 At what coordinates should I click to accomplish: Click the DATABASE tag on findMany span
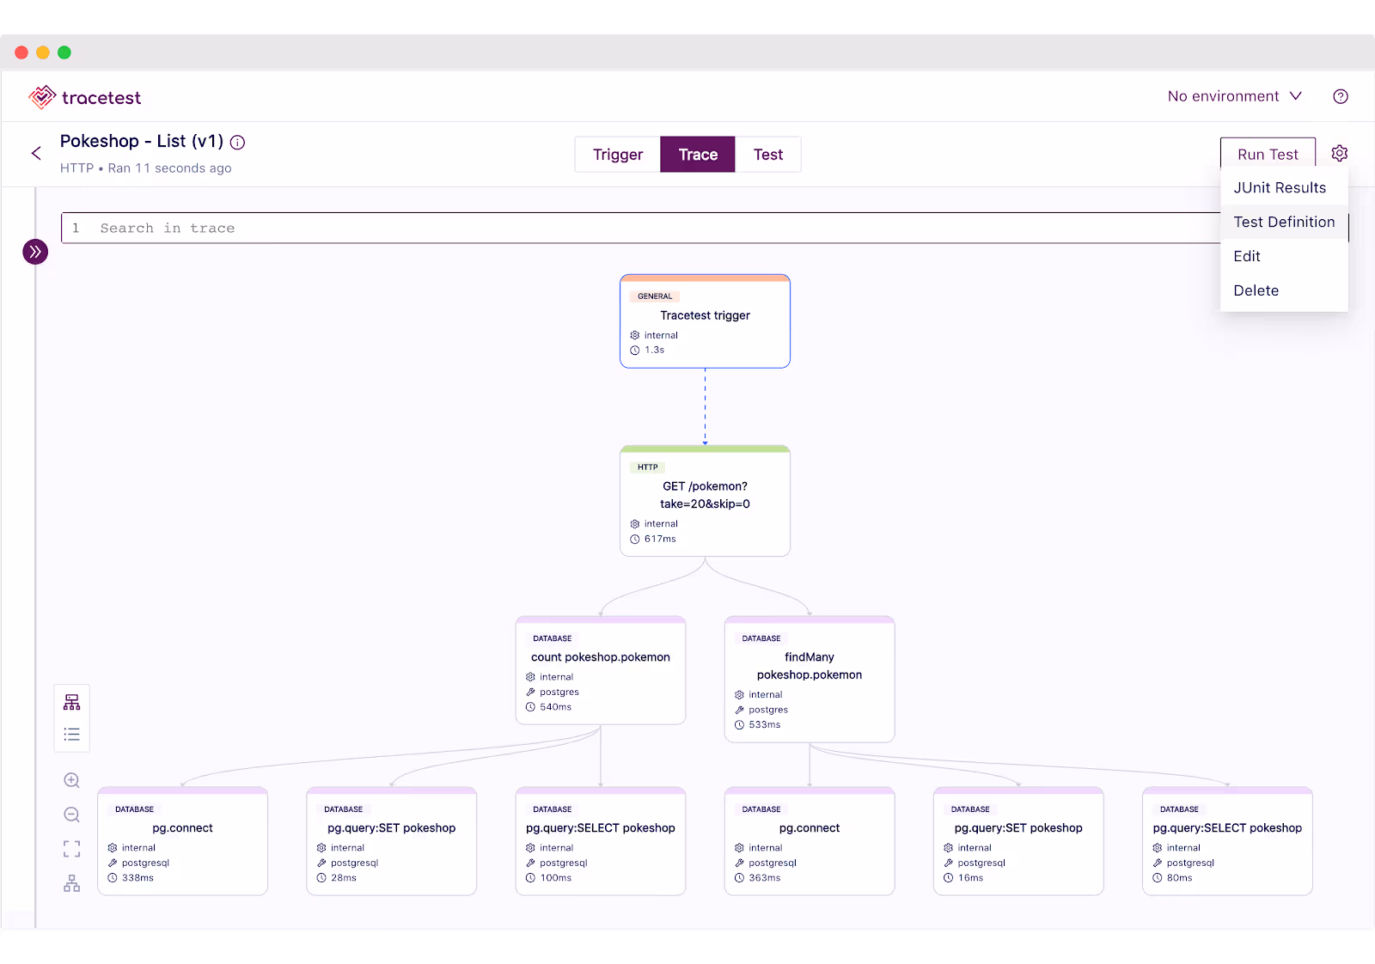coord(761,638)
